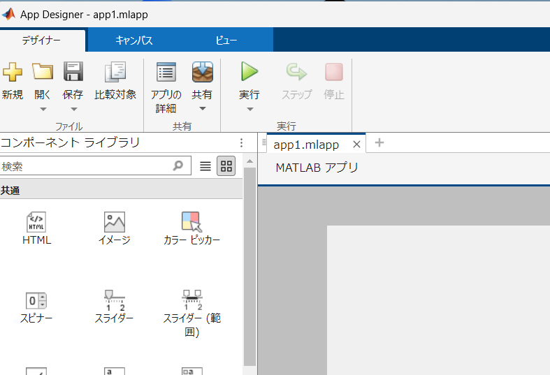Click the MATLAB アプリ title label
550x375 pixels.
317,168
